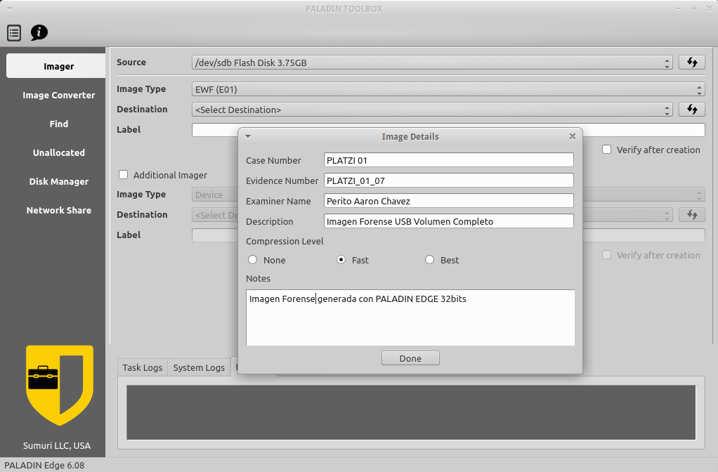
Task: Open the Disk Manager section
Action: click(58, 182)
